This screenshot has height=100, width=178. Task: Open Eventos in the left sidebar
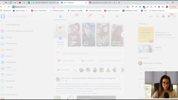pos(9,75)
